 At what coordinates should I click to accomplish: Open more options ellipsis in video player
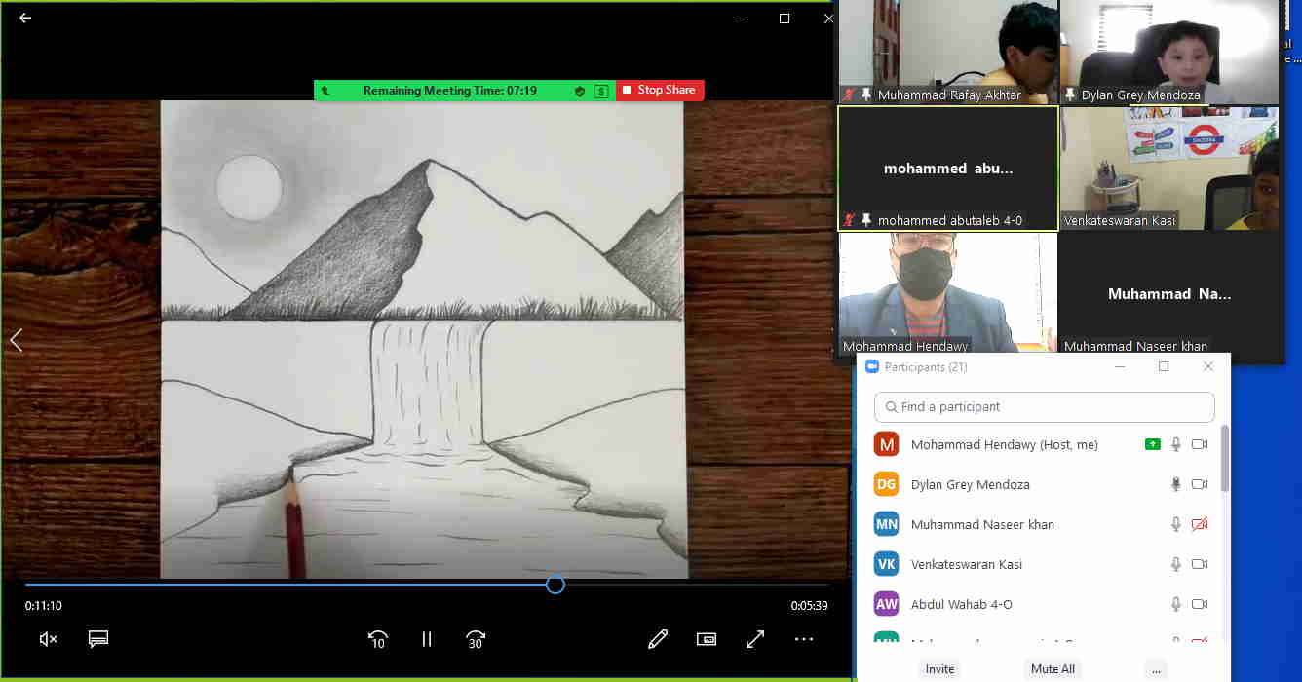pyautogui.click(x=804, y=639)
